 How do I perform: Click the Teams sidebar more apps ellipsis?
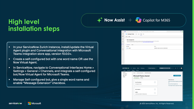click(123, 47)
